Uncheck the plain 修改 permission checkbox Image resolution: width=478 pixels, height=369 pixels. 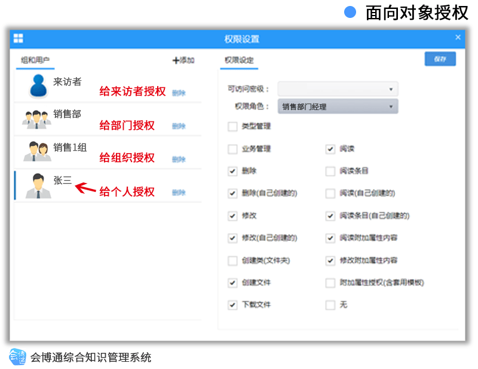pos(232,216)
